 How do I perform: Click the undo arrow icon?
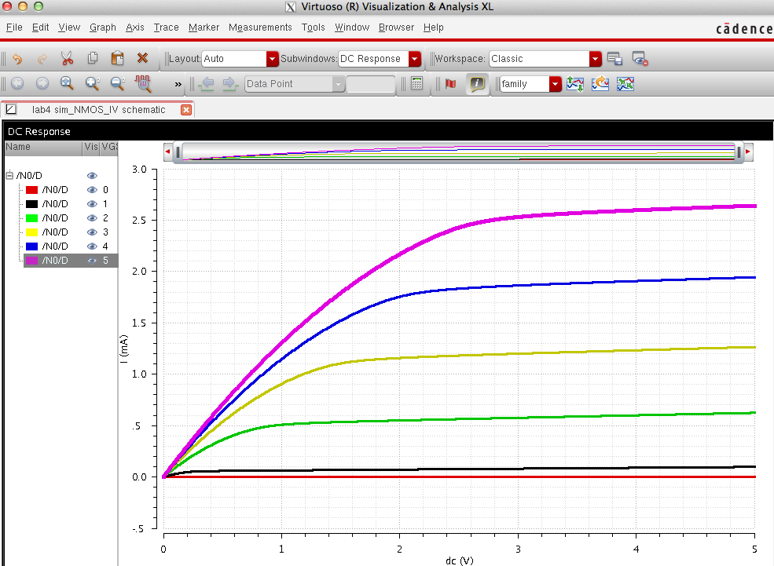(17, 58)
